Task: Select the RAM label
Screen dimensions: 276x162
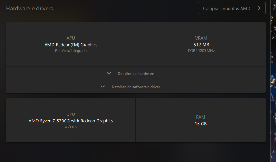Action: (201, 117)
